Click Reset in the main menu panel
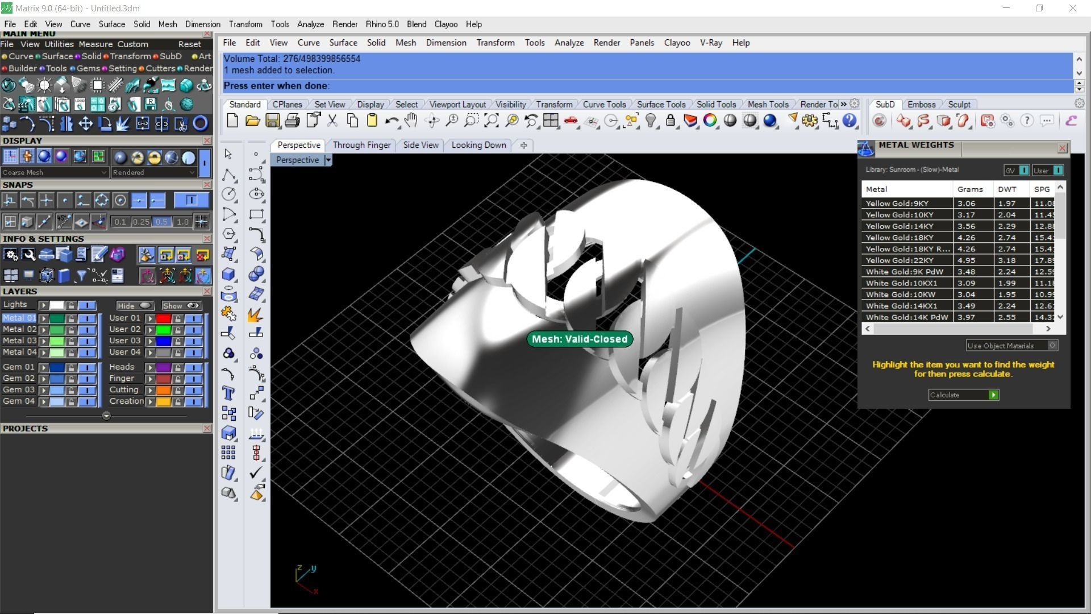The height and width of the screenshot is (614, 1091). [189, 44]
